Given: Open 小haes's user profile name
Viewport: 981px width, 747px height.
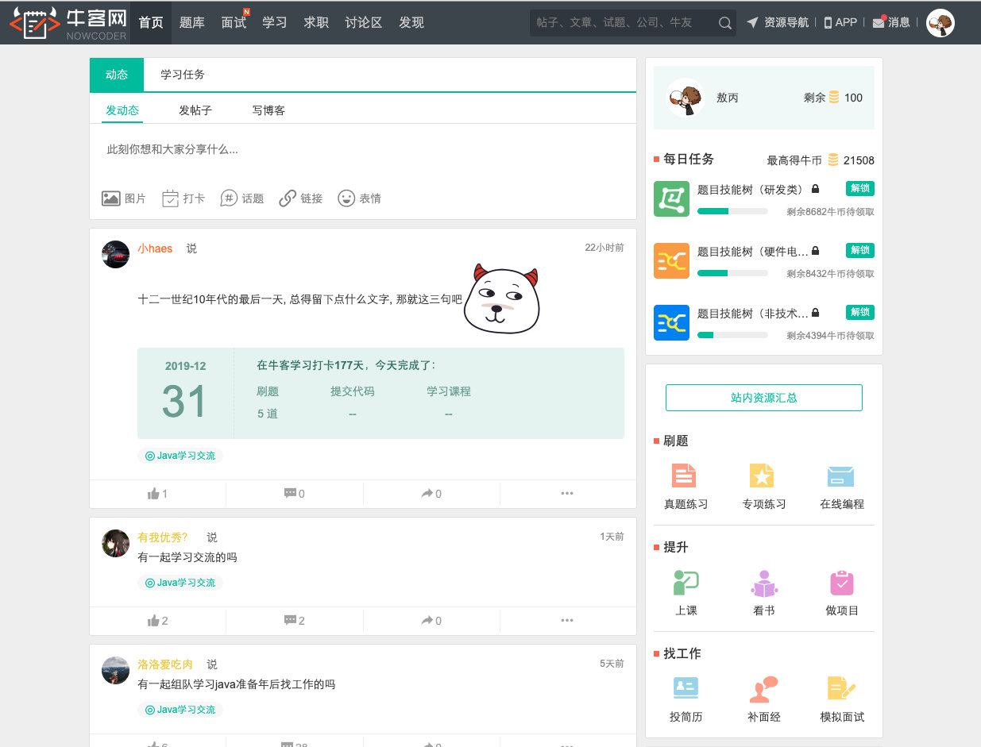Looking at the screenshot, I should click(155, 248).
